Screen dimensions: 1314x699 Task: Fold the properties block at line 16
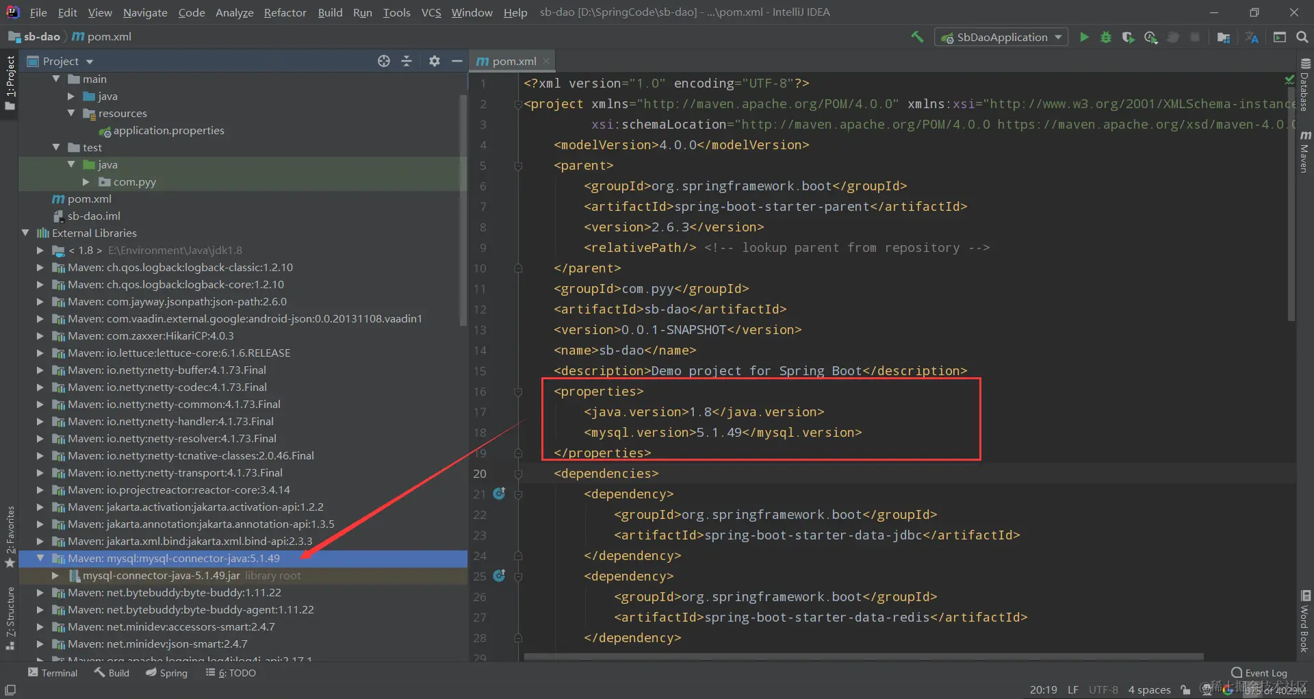tap(518, 392)
